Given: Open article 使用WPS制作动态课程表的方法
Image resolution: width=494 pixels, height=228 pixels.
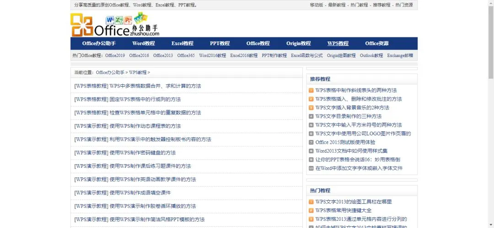Looking at the screenshot, I should (x=145, y=126).
